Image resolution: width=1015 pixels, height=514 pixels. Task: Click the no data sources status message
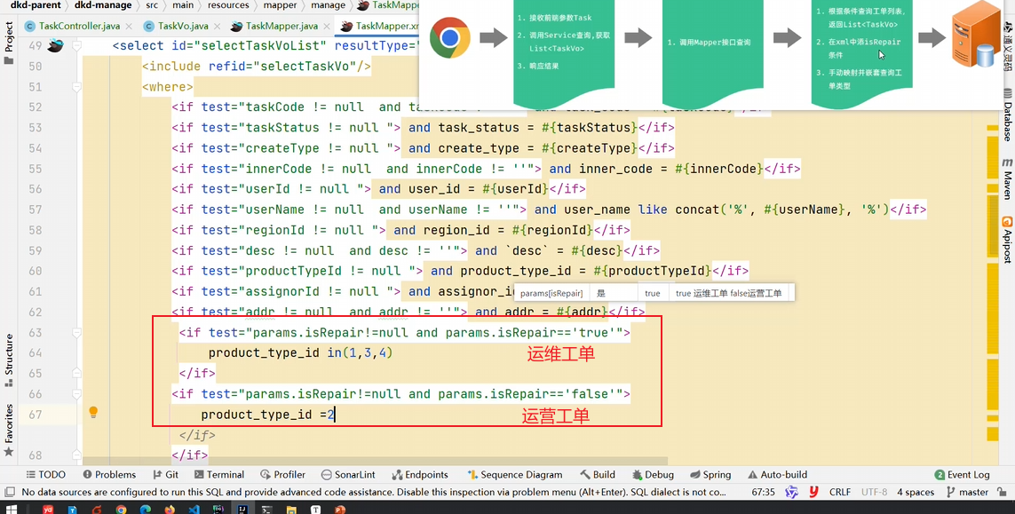pos(374,492)
